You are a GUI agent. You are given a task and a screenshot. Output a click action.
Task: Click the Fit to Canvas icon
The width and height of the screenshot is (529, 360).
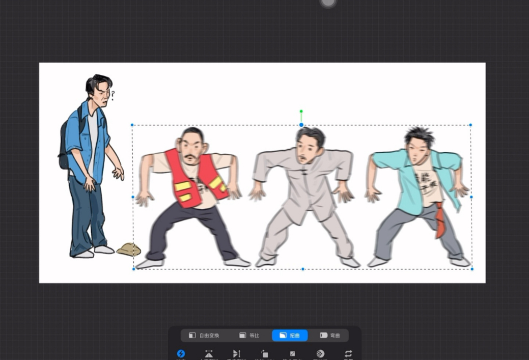(292, 353)
